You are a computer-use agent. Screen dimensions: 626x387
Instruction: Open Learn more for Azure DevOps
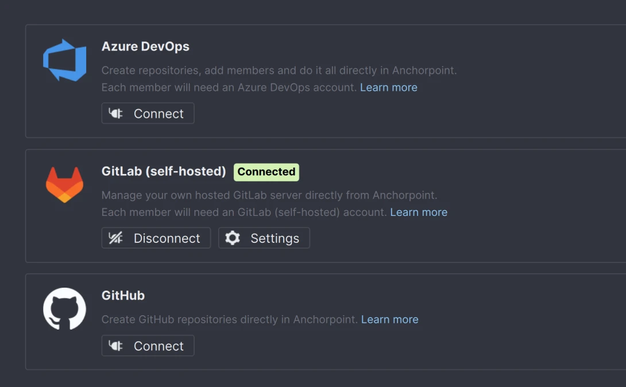point(389,87)
